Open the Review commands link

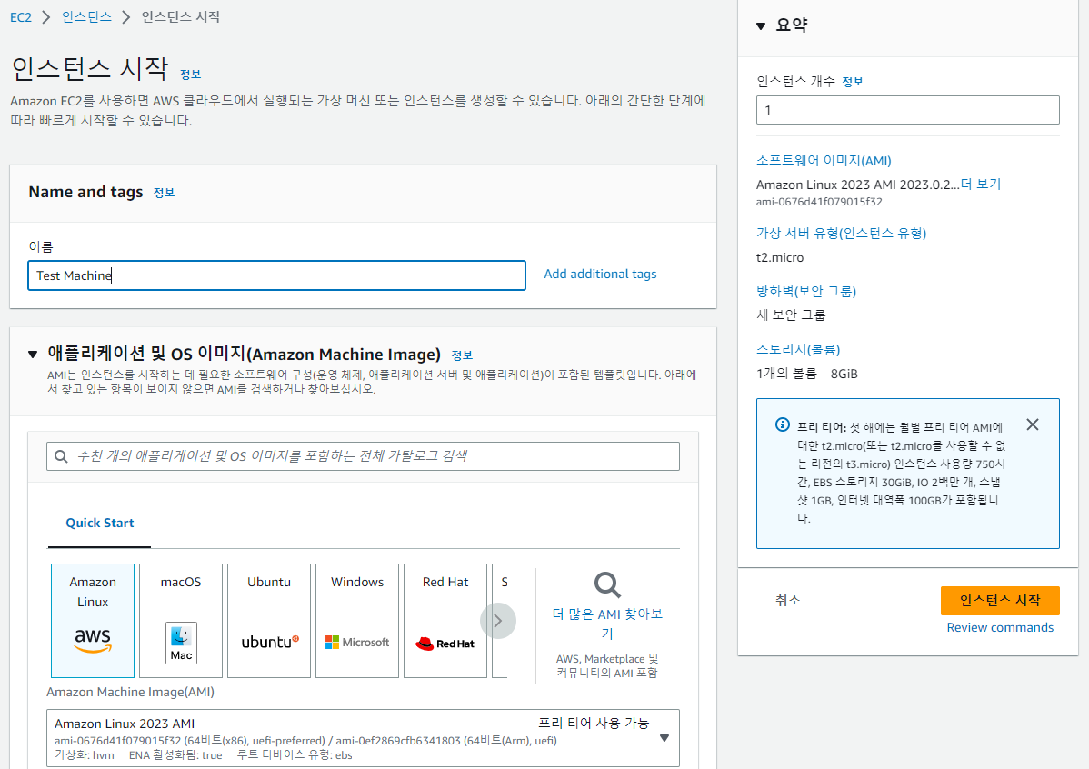pos(1000,627)
